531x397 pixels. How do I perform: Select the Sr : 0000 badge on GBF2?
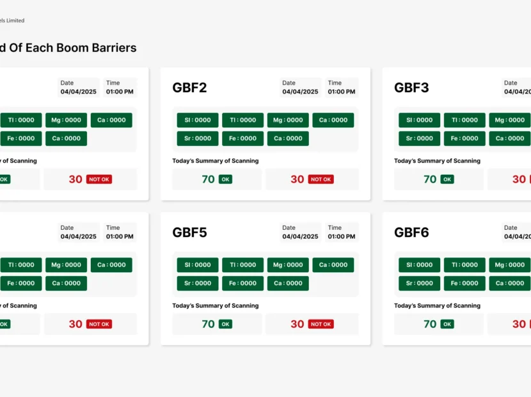point(197,138)
